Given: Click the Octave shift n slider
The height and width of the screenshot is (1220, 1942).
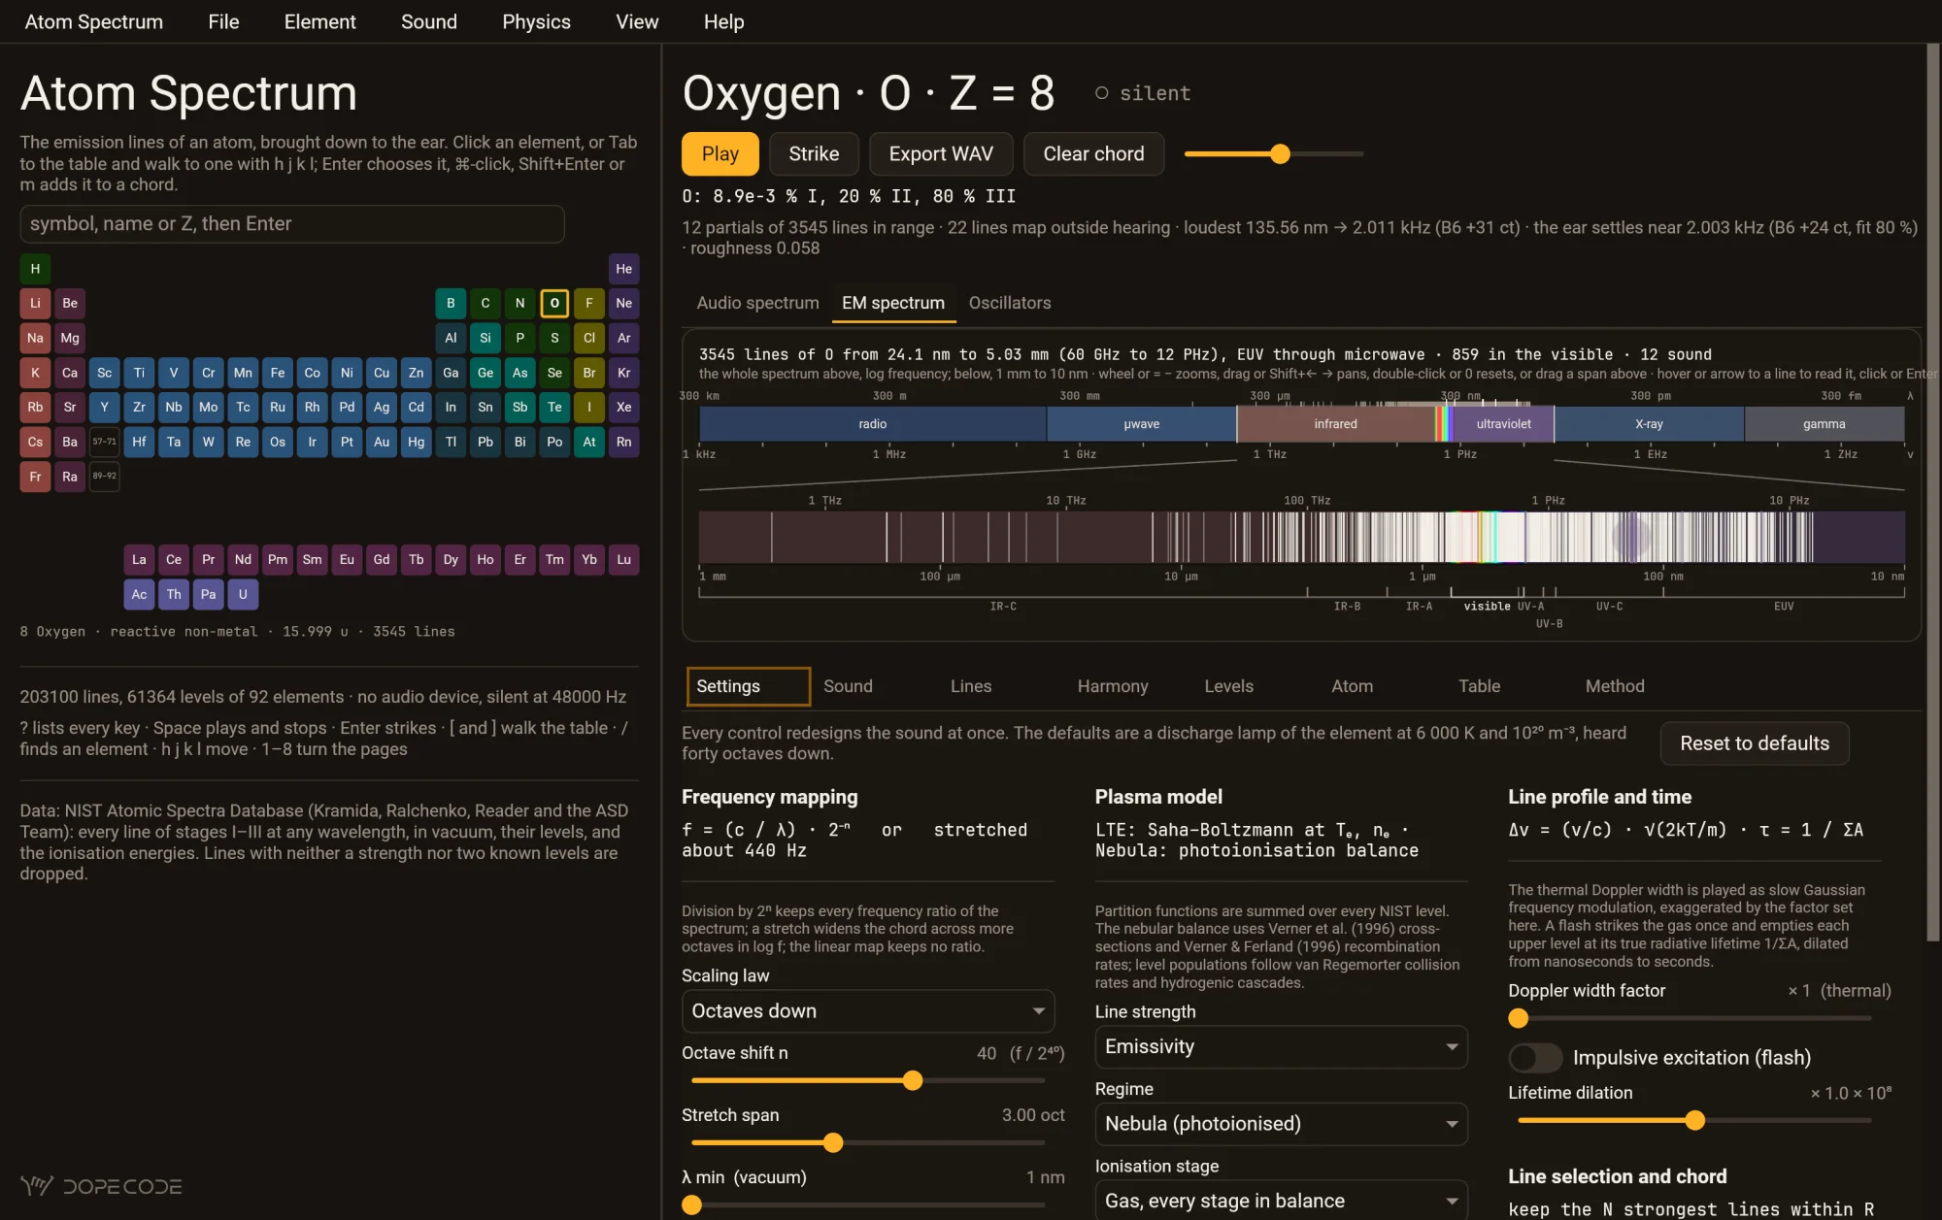Looking at the screenshot, I should click(868, 1080).
